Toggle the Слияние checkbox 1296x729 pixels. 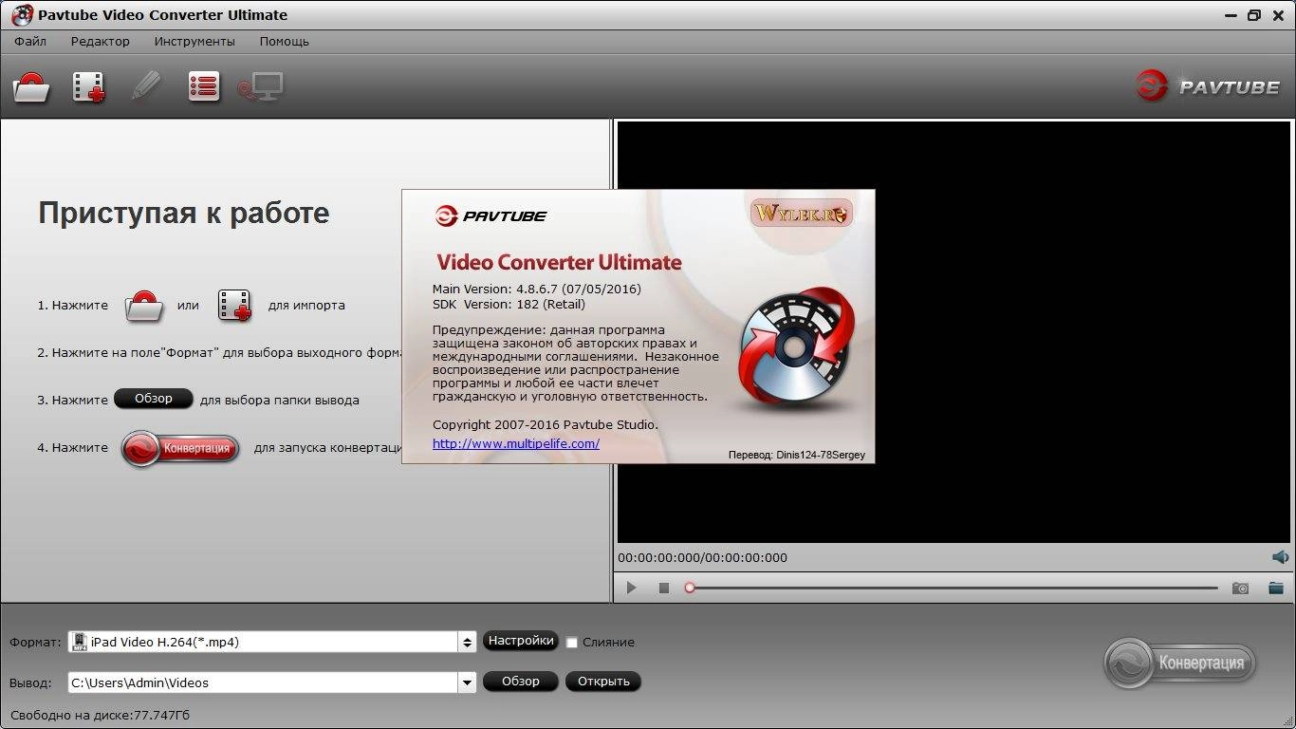572,643
